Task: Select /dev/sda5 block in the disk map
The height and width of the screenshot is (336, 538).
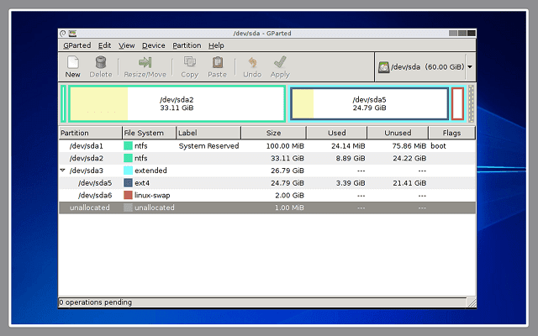Action: 370,104
